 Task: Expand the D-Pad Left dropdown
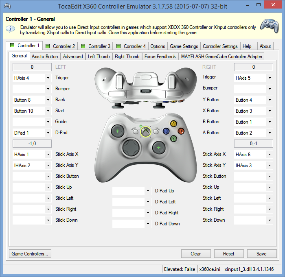148,202
